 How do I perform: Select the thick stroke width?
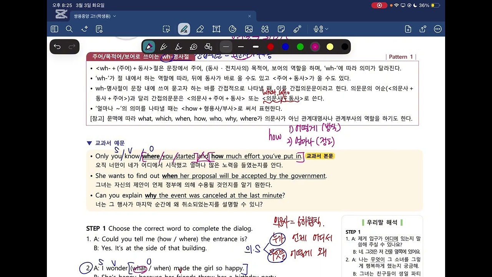click(x=256, y=47)
